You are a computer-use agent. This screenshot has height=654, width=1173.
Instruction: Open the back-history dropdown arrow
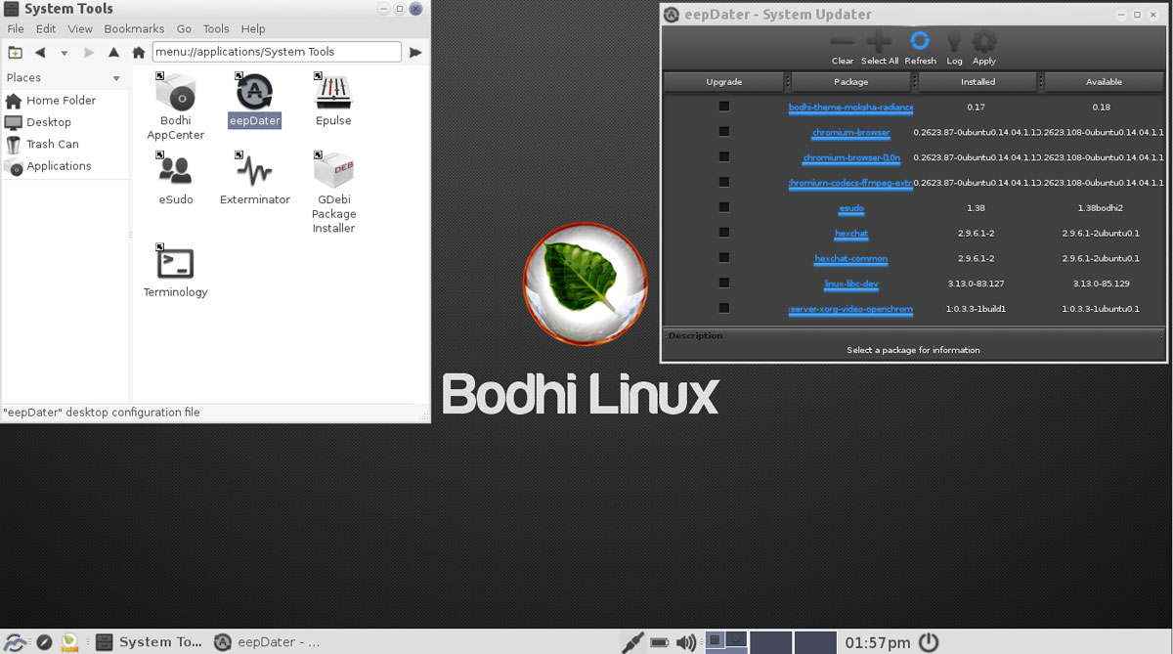pos(65,53)
